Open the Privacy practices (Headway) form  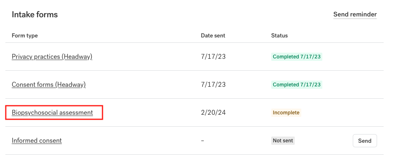52,56
